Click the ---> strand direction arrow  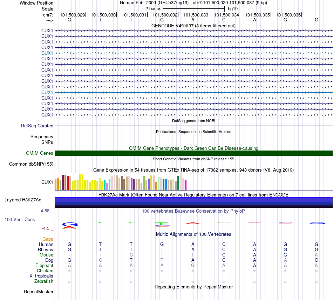point(50,20)
